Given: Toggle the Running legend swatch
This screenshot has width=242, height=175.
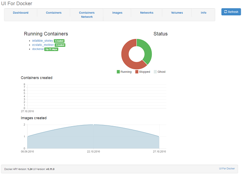Looking at the screenshot, I should point(118,72).
